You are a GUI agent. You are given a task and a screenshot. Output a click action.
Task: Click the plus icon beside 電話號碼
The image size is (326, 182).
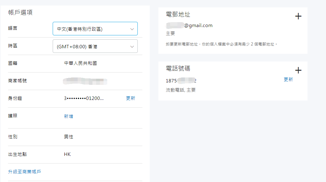coord(298,70)
